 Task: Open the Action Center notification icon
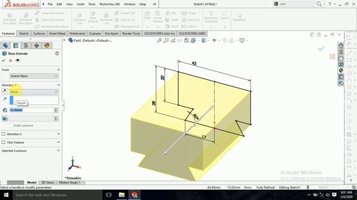tap(334, 195)
